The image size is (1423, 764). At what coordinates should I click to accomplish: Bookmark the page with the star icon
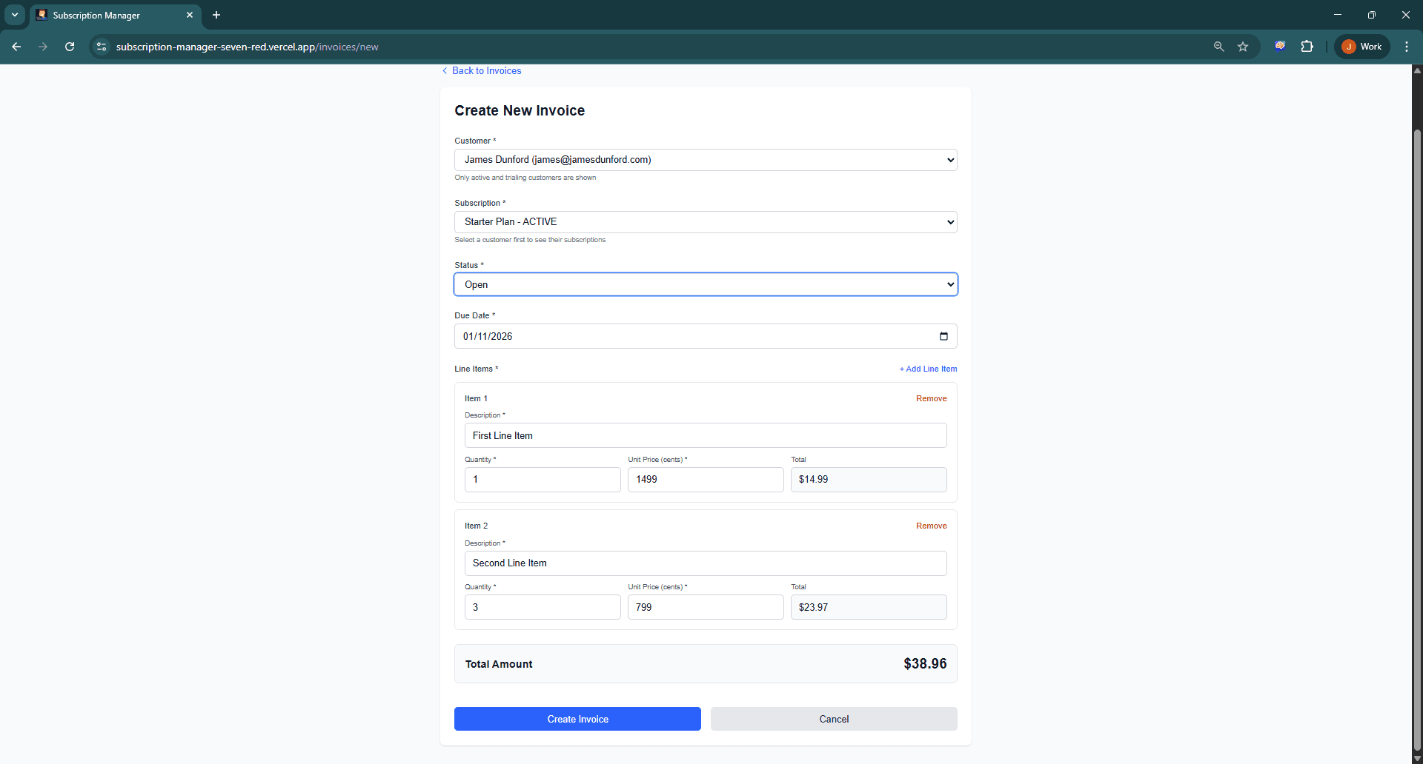1243,47
